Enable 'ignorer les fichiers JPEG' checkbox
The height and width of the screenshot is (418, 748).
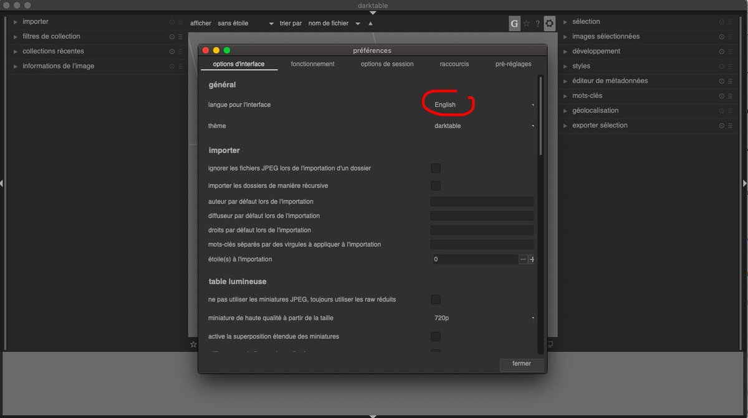tap(436, 169)
